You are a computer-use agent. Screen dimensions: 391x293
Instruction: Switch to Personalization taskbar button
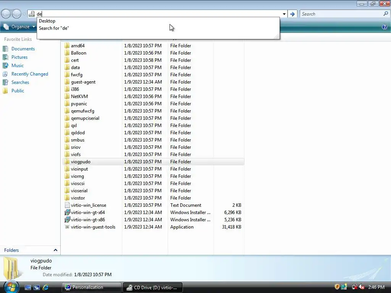(x=92, y=287)
